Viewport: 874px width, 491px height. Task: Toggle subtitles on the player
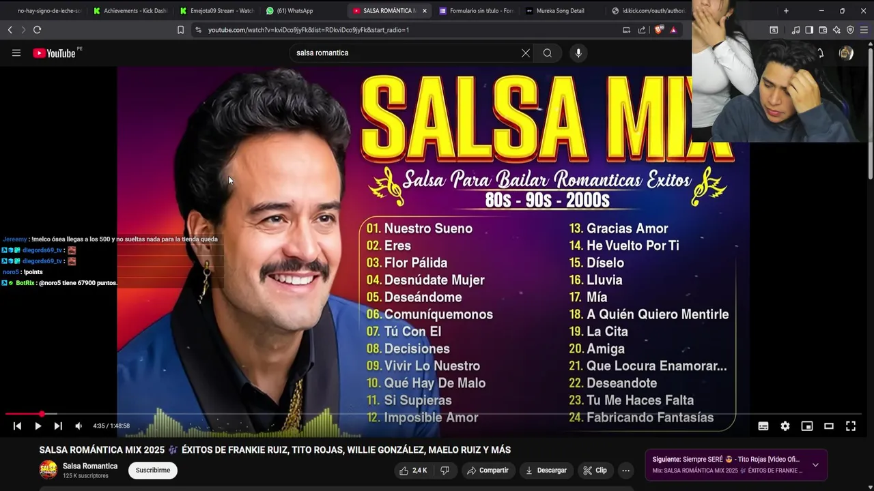click(x=763, y=426)
